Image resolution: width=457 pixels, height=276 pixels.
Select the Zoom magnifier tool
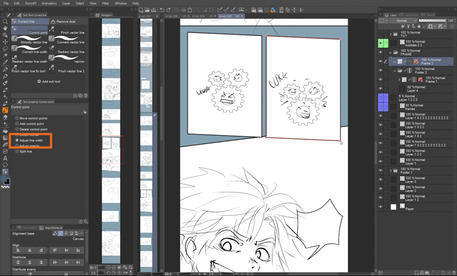[x=5, y=21]
